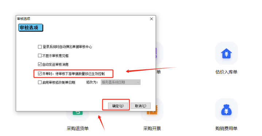Image resolution: width=262 pixels, height=136 pixels.
Task: Enable 启用审核修改制单日期 checkbox
Action: coord(40,82)
